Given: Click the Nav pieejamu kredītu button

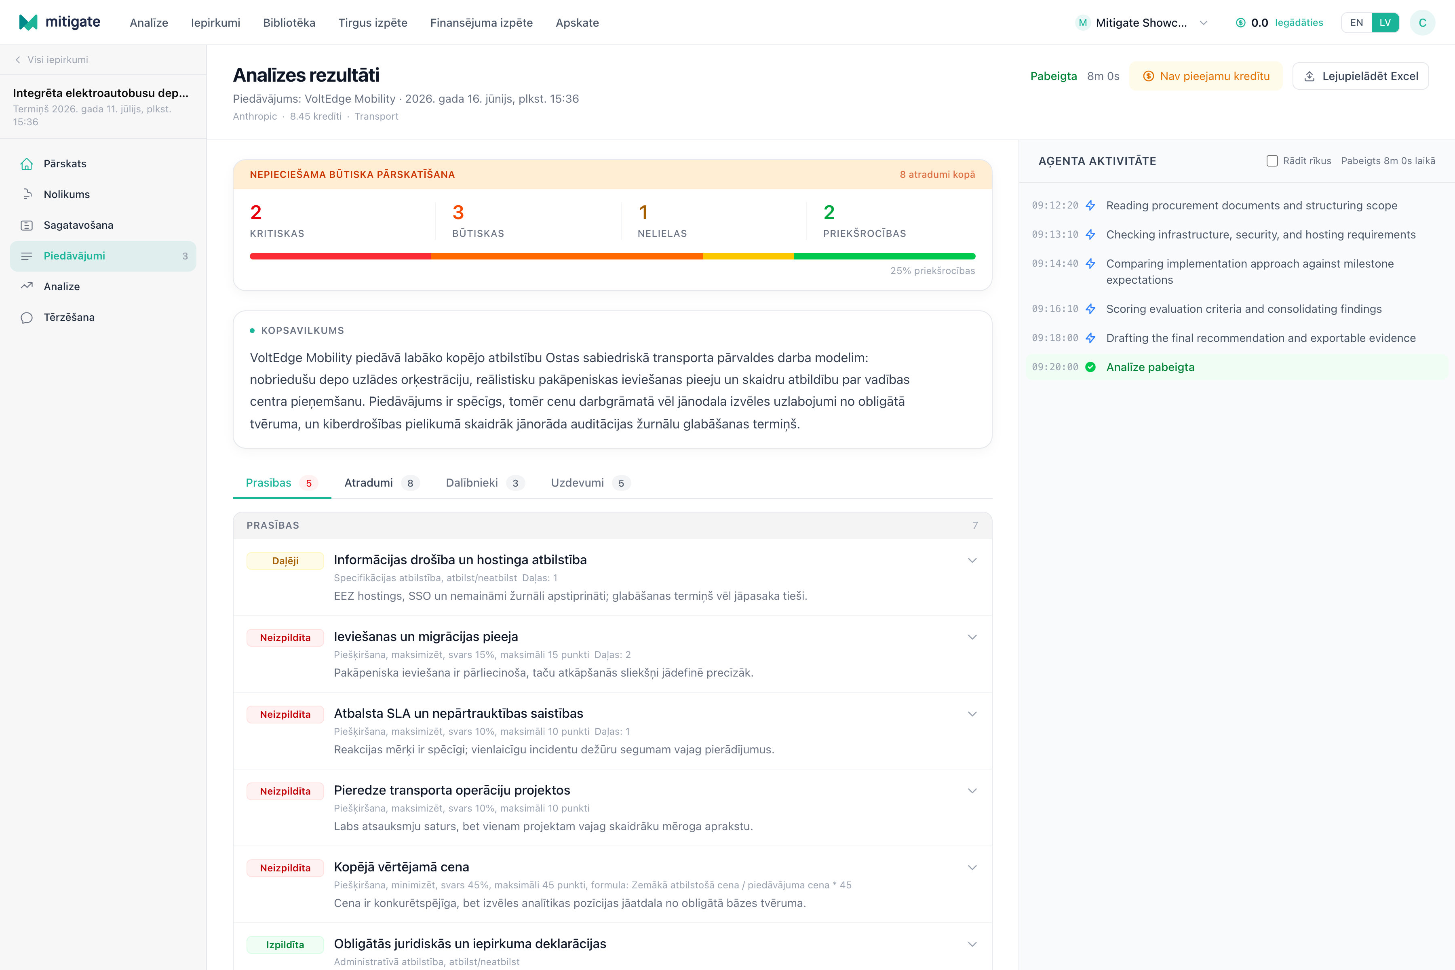Looking at the screenshot, I should (x=1206, y=76).
